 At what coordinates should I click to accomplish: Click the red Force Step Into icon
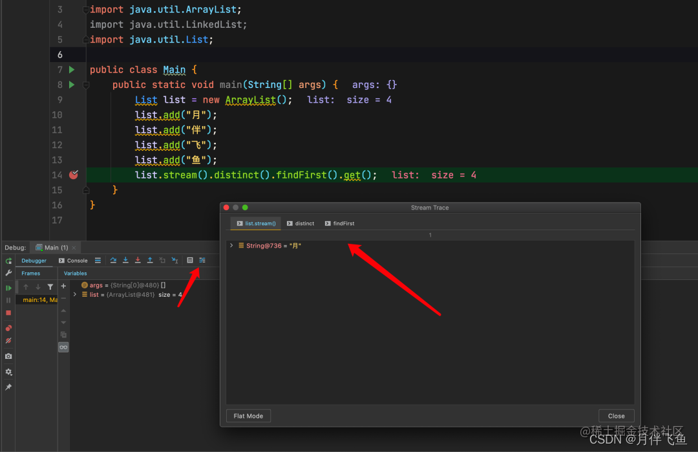pyautogui.click(x=138, y=261)
